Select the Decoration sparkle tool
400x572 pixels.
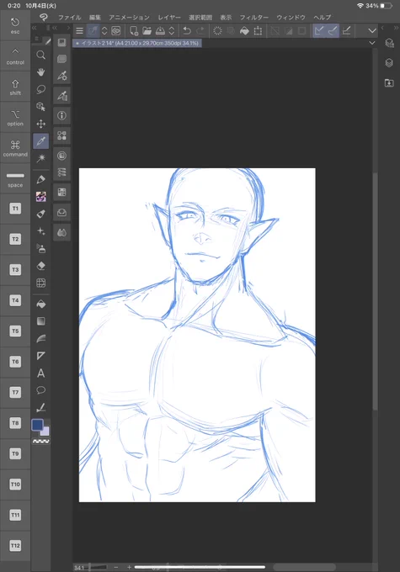point(41,231)
